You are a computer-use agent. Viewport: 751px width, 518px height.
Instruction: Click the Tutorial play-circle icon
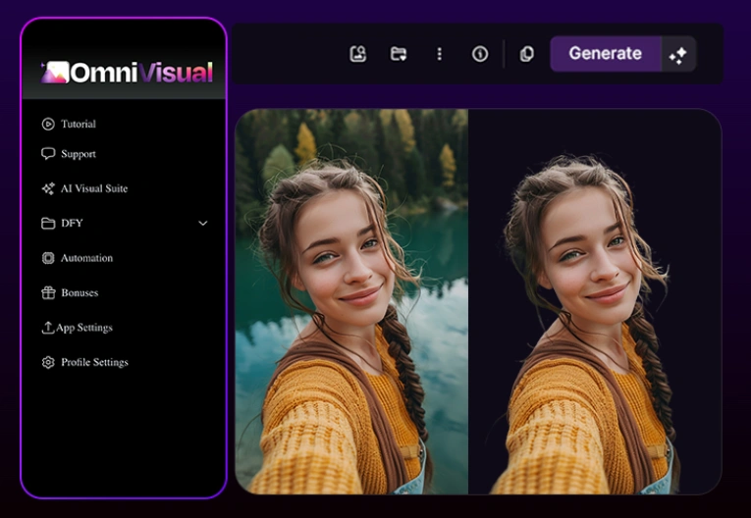[x=48, y=124]
